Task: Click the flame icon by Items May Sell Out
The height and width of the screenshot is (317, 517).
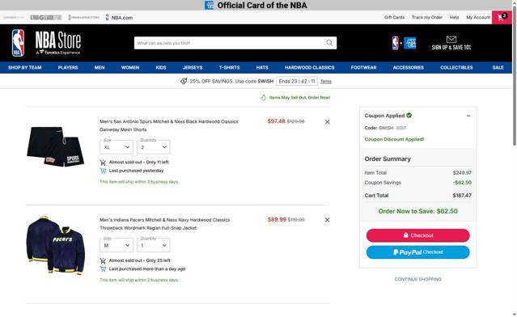Action: (x=264, y=98)
